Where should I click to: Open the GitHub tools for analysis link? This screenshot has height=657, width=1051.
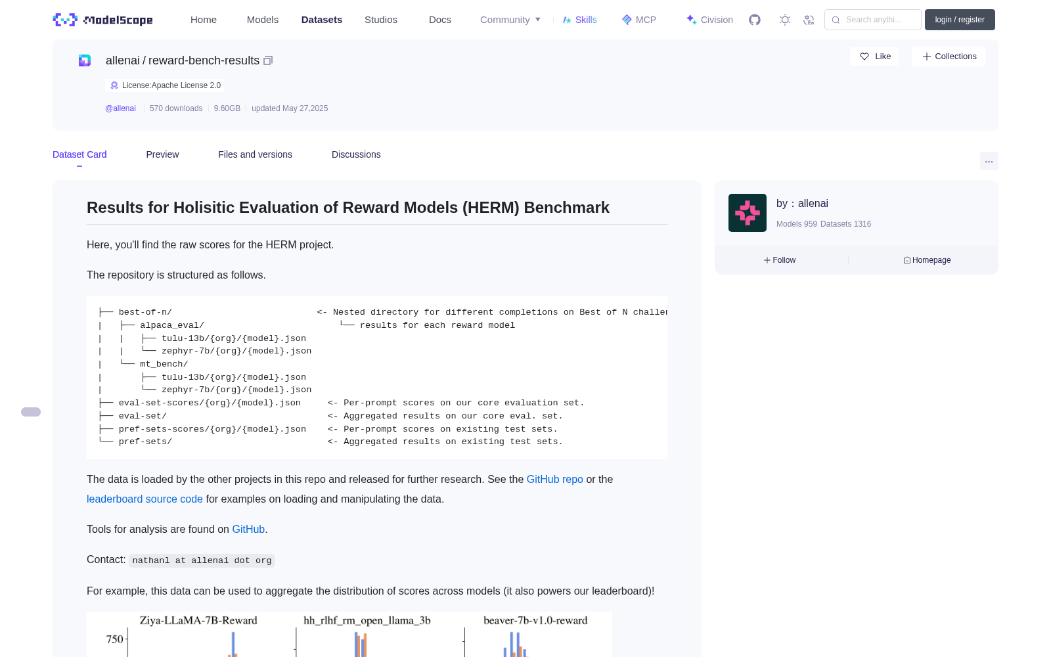(x=248, y=530)
